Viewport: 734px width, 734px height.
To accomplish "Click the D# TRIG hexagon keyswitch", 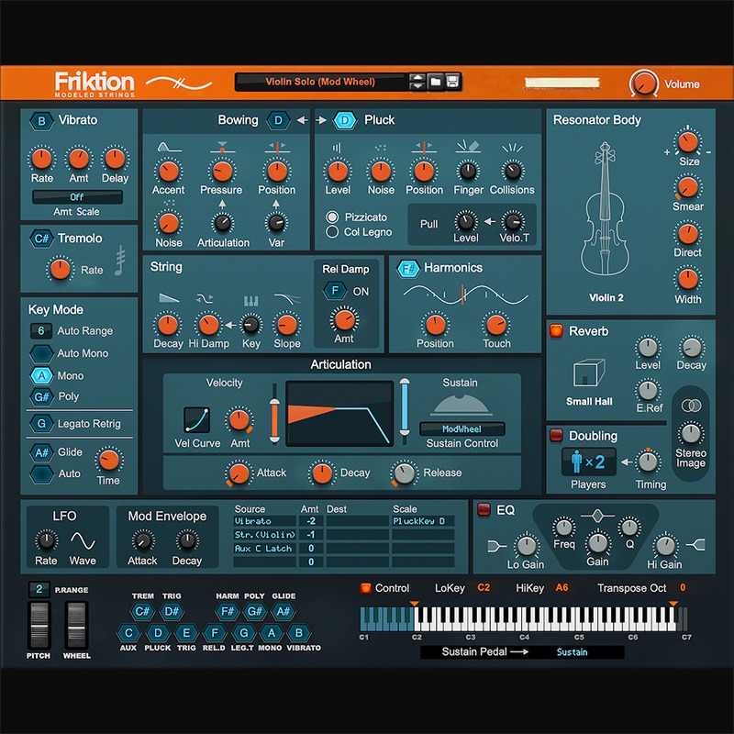I will 172,611.
